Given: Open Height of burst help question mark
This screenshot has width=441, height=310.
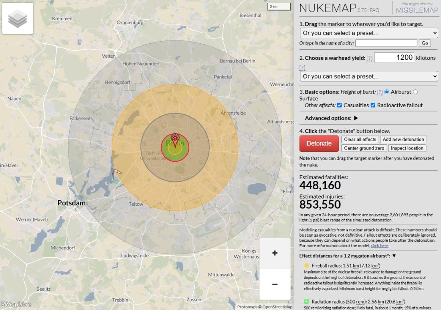Looking at the screenshot, I should (x=380, y=92).
